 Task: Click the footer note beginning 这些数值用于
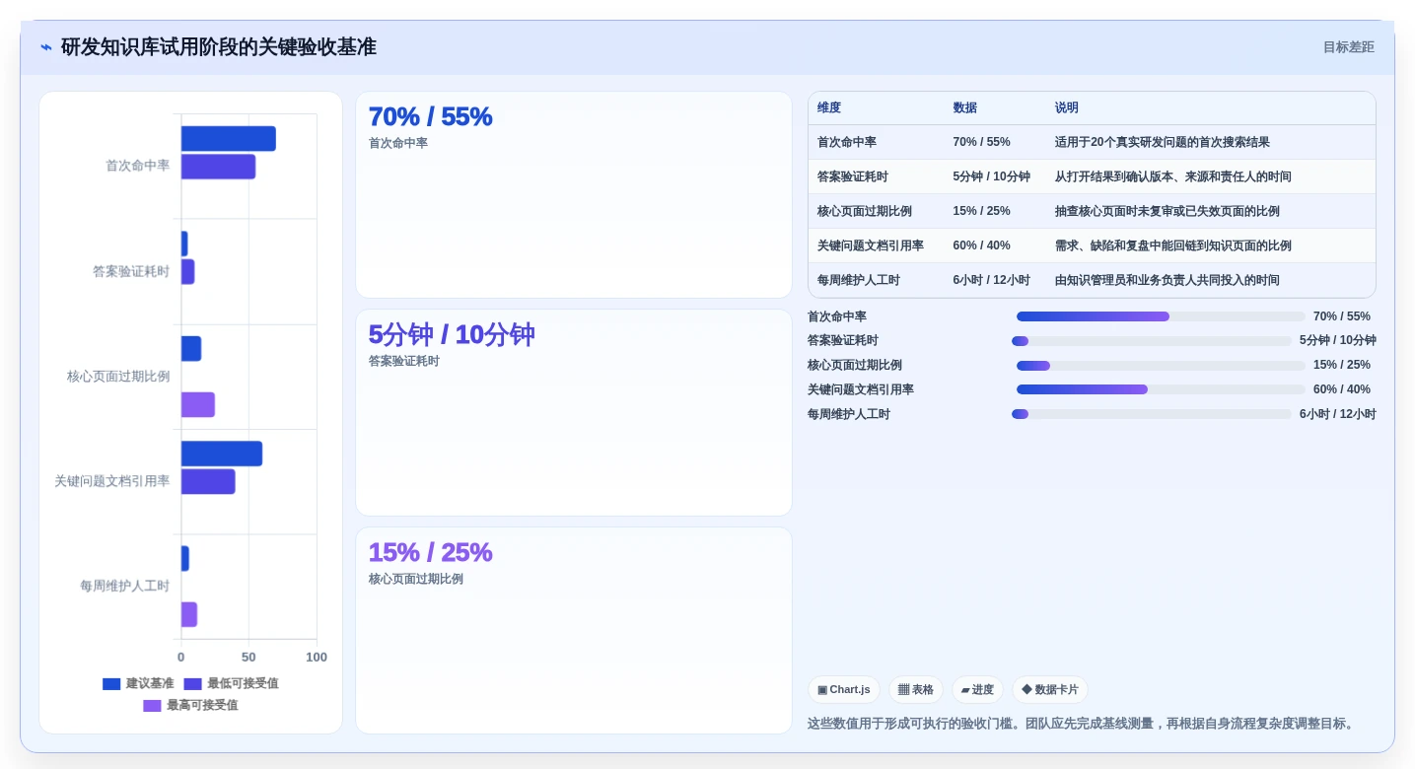pyautogui.click(x=1083, y=724)
